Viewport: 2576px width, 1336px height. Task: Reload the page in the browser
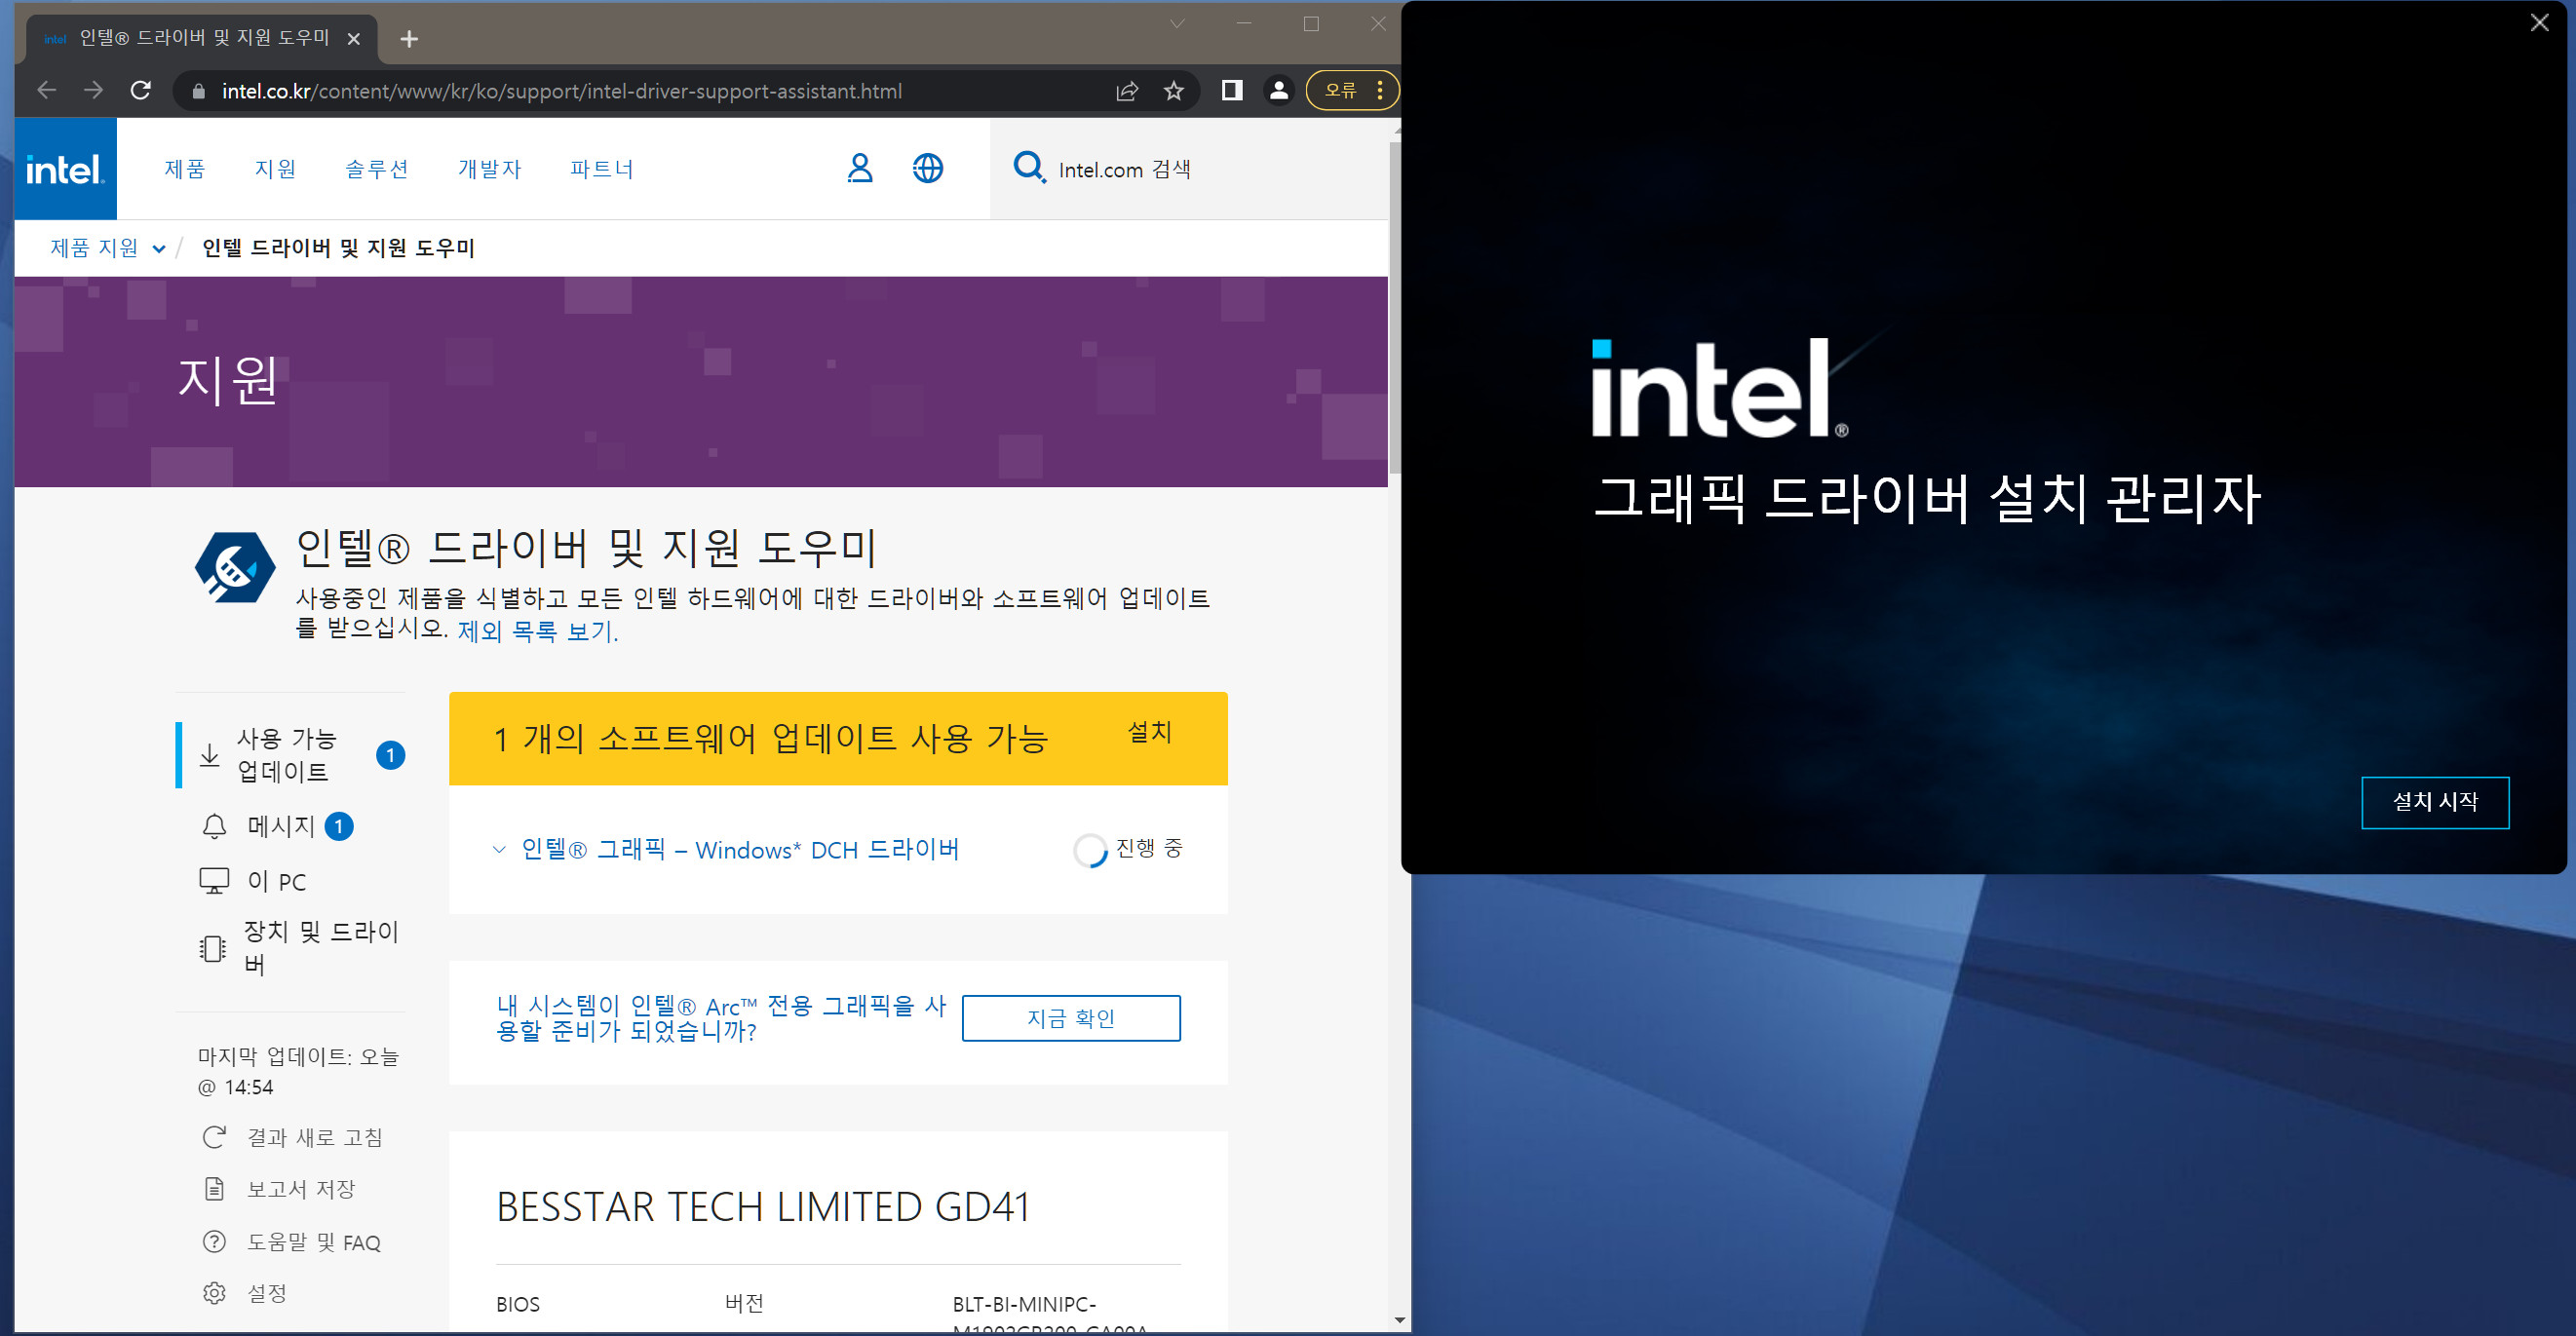pos(141,91)
